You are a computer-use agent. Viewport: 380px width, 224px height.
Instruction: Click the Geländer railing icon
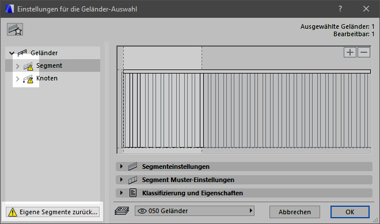pyautogui.click(x=22, y=53)
